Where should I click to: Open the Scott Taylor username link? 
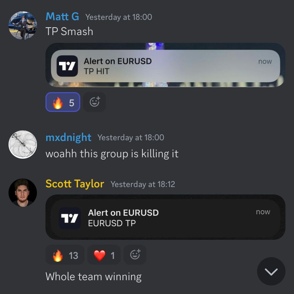(75, 183)
